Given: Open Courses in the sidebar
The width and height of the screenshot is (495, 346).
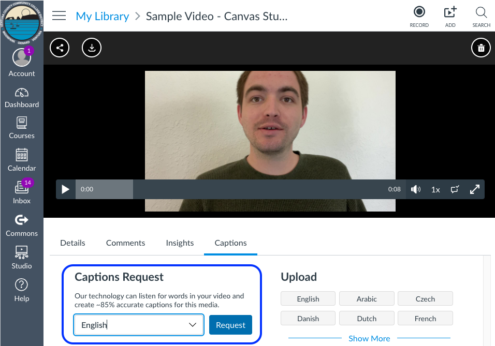Looking at the screenshot, I should (x=21, y=128).
